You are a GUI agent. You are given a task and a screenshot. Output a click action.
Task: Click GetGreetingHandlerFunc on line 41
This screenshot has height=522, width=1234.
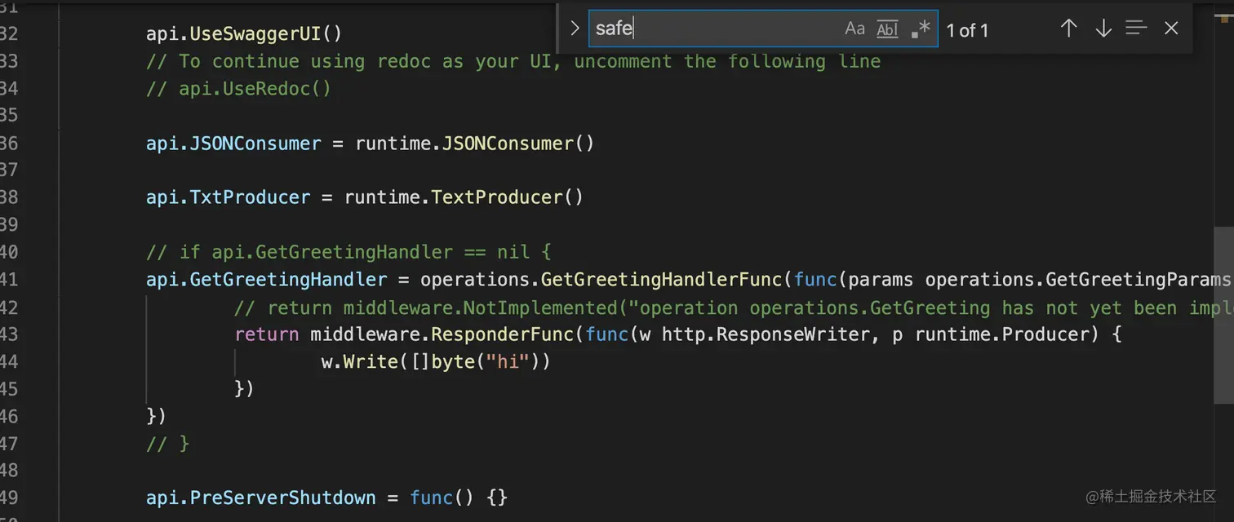coord(661,280)
